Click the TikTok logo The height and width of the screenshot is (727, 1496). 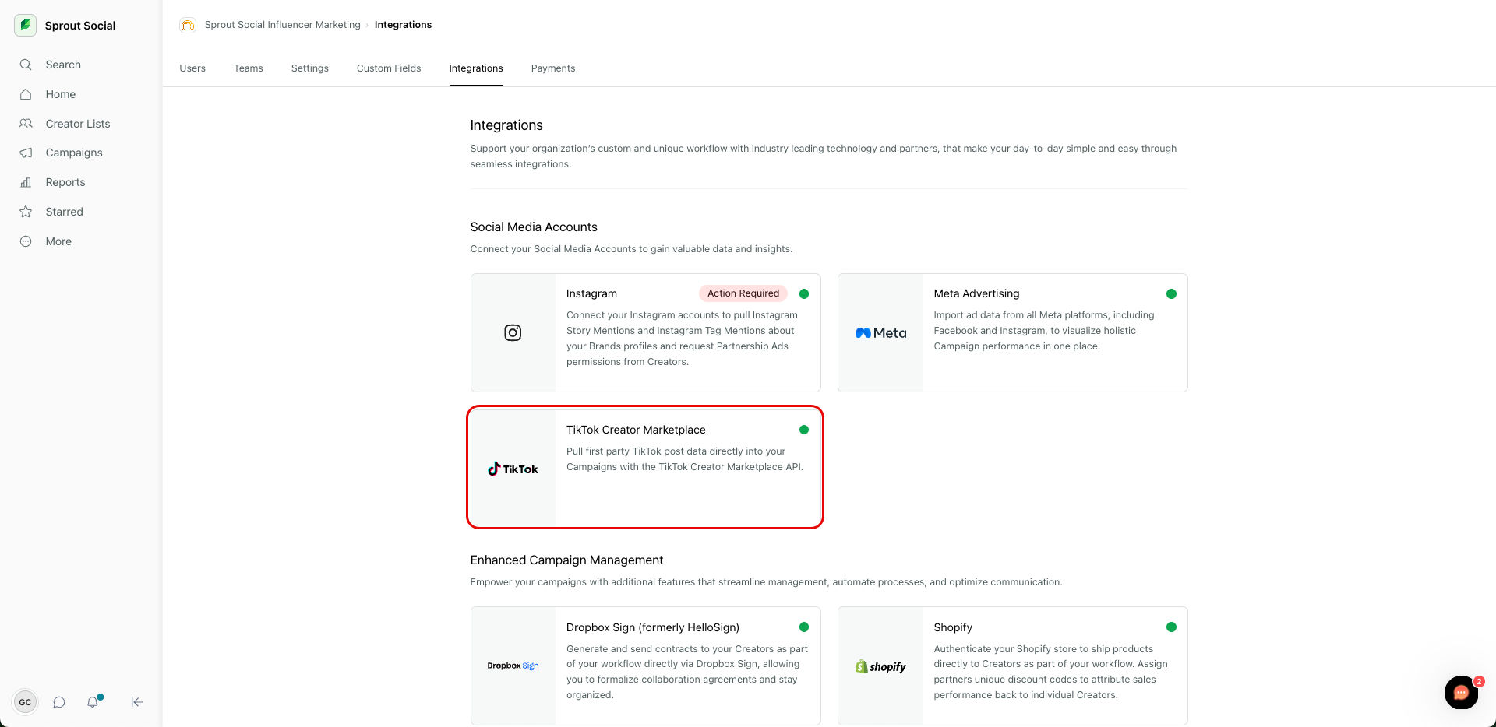513,469
